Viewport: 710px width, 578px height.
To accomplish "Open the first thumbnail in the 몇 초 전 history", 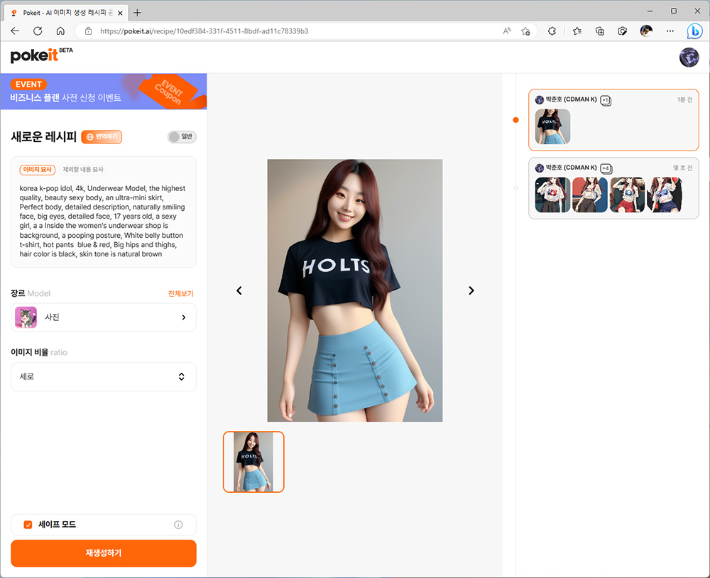I will tap(552, 195).
